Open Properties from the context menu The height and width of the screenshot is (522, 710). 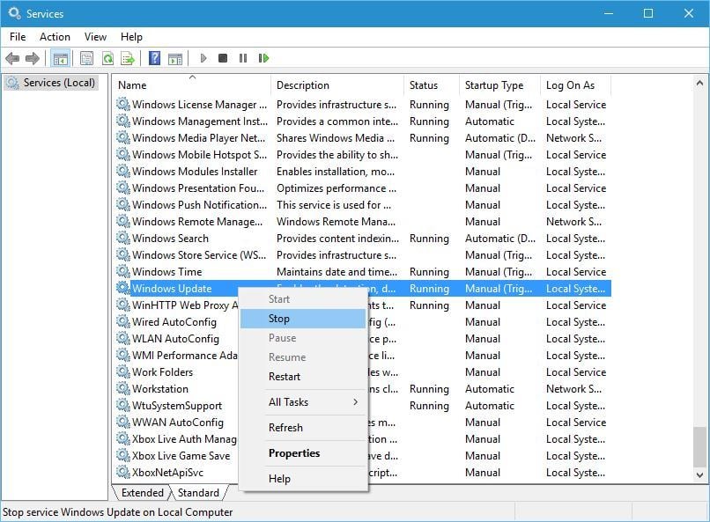pyautogui.click(x=303, y=452)
